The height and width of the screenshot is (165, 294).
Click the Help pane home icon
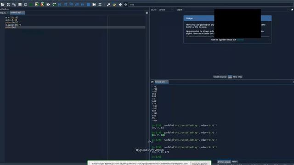pyautogui.click(x=292, y=10)
